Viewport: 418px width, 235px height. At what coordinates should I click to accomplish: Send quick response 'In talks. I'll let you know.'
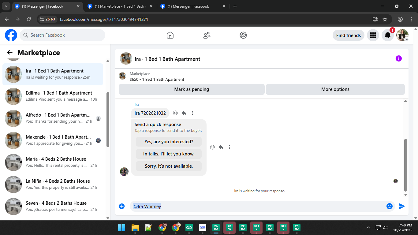point(169,154)
